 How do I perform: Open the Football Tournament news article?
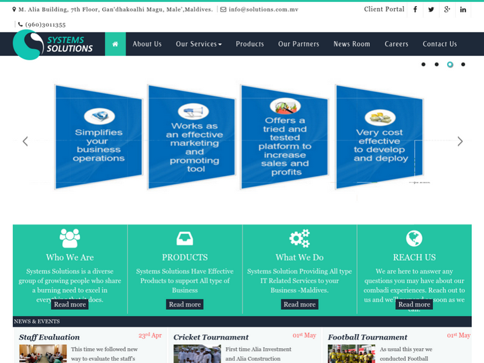[x=367, y=337]
